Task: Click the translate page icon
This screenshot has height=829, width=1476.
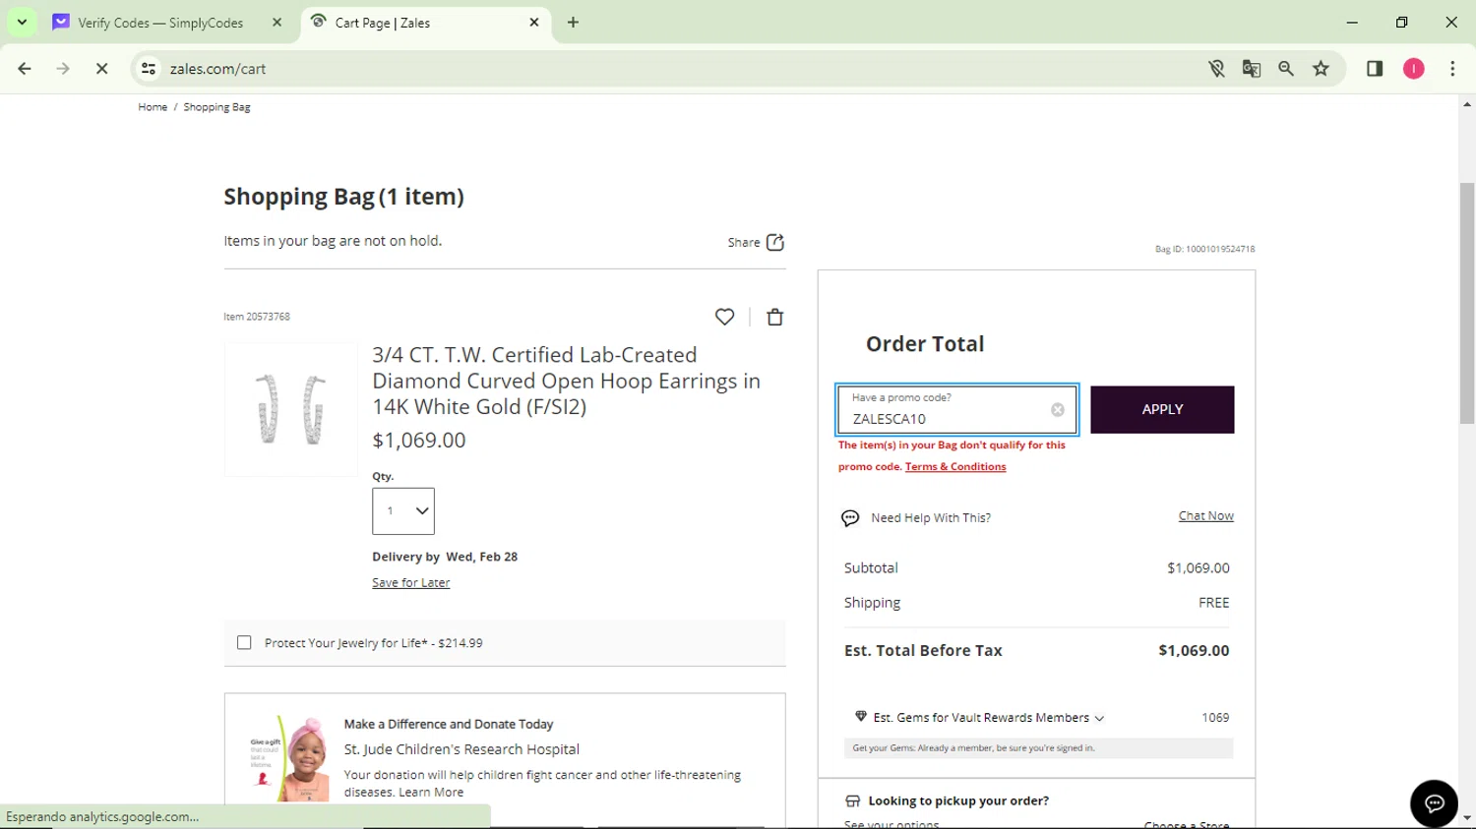Action: [x=1252, y=69]
